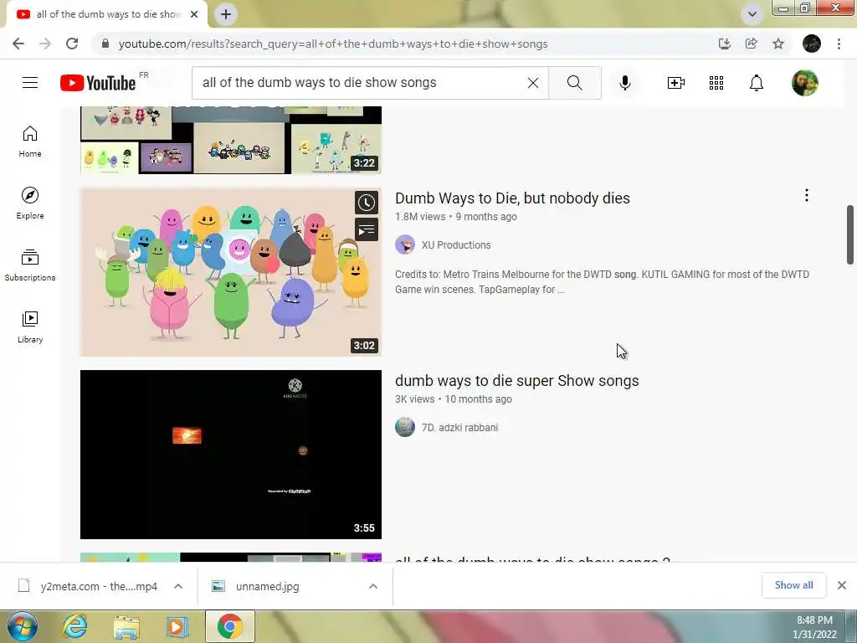Open the Windows Start button
Screen dimensions: 857x643
click(23, 626)
